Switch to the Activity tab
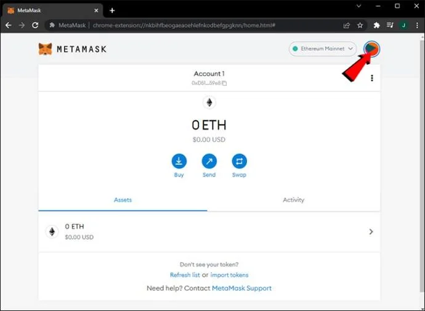Image resolution: width=425 pixels, height=311 pixels. (294, 200)
